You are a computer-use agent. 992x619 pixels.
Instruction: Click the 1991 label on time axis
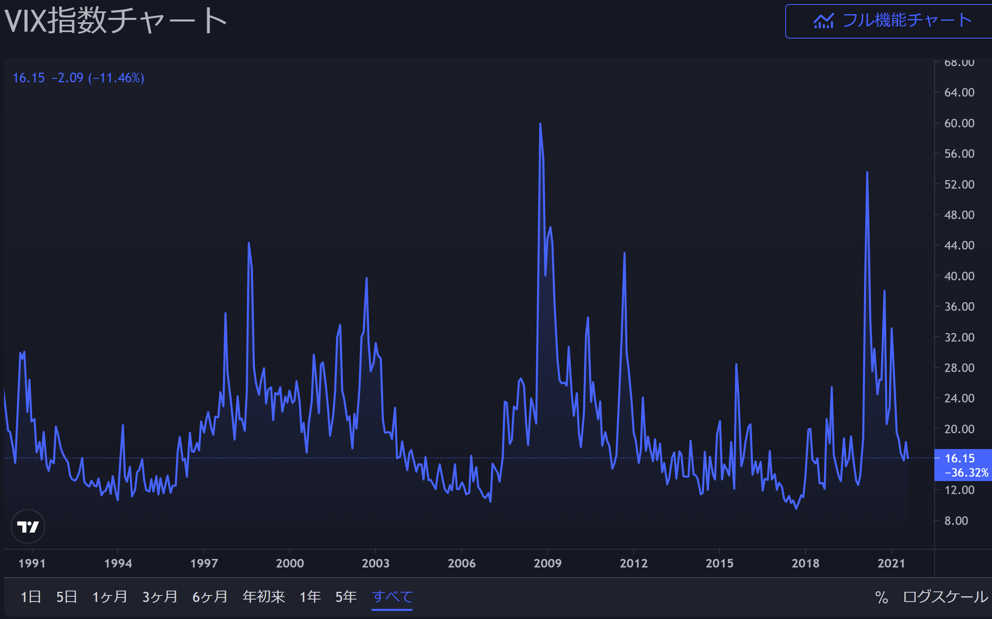click(x=32, y=563)
